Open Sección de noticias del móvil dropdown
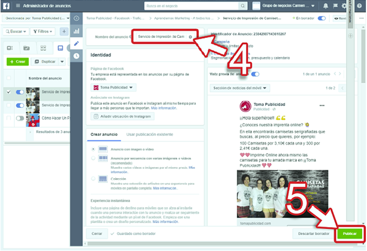 [x=240, y=88]
